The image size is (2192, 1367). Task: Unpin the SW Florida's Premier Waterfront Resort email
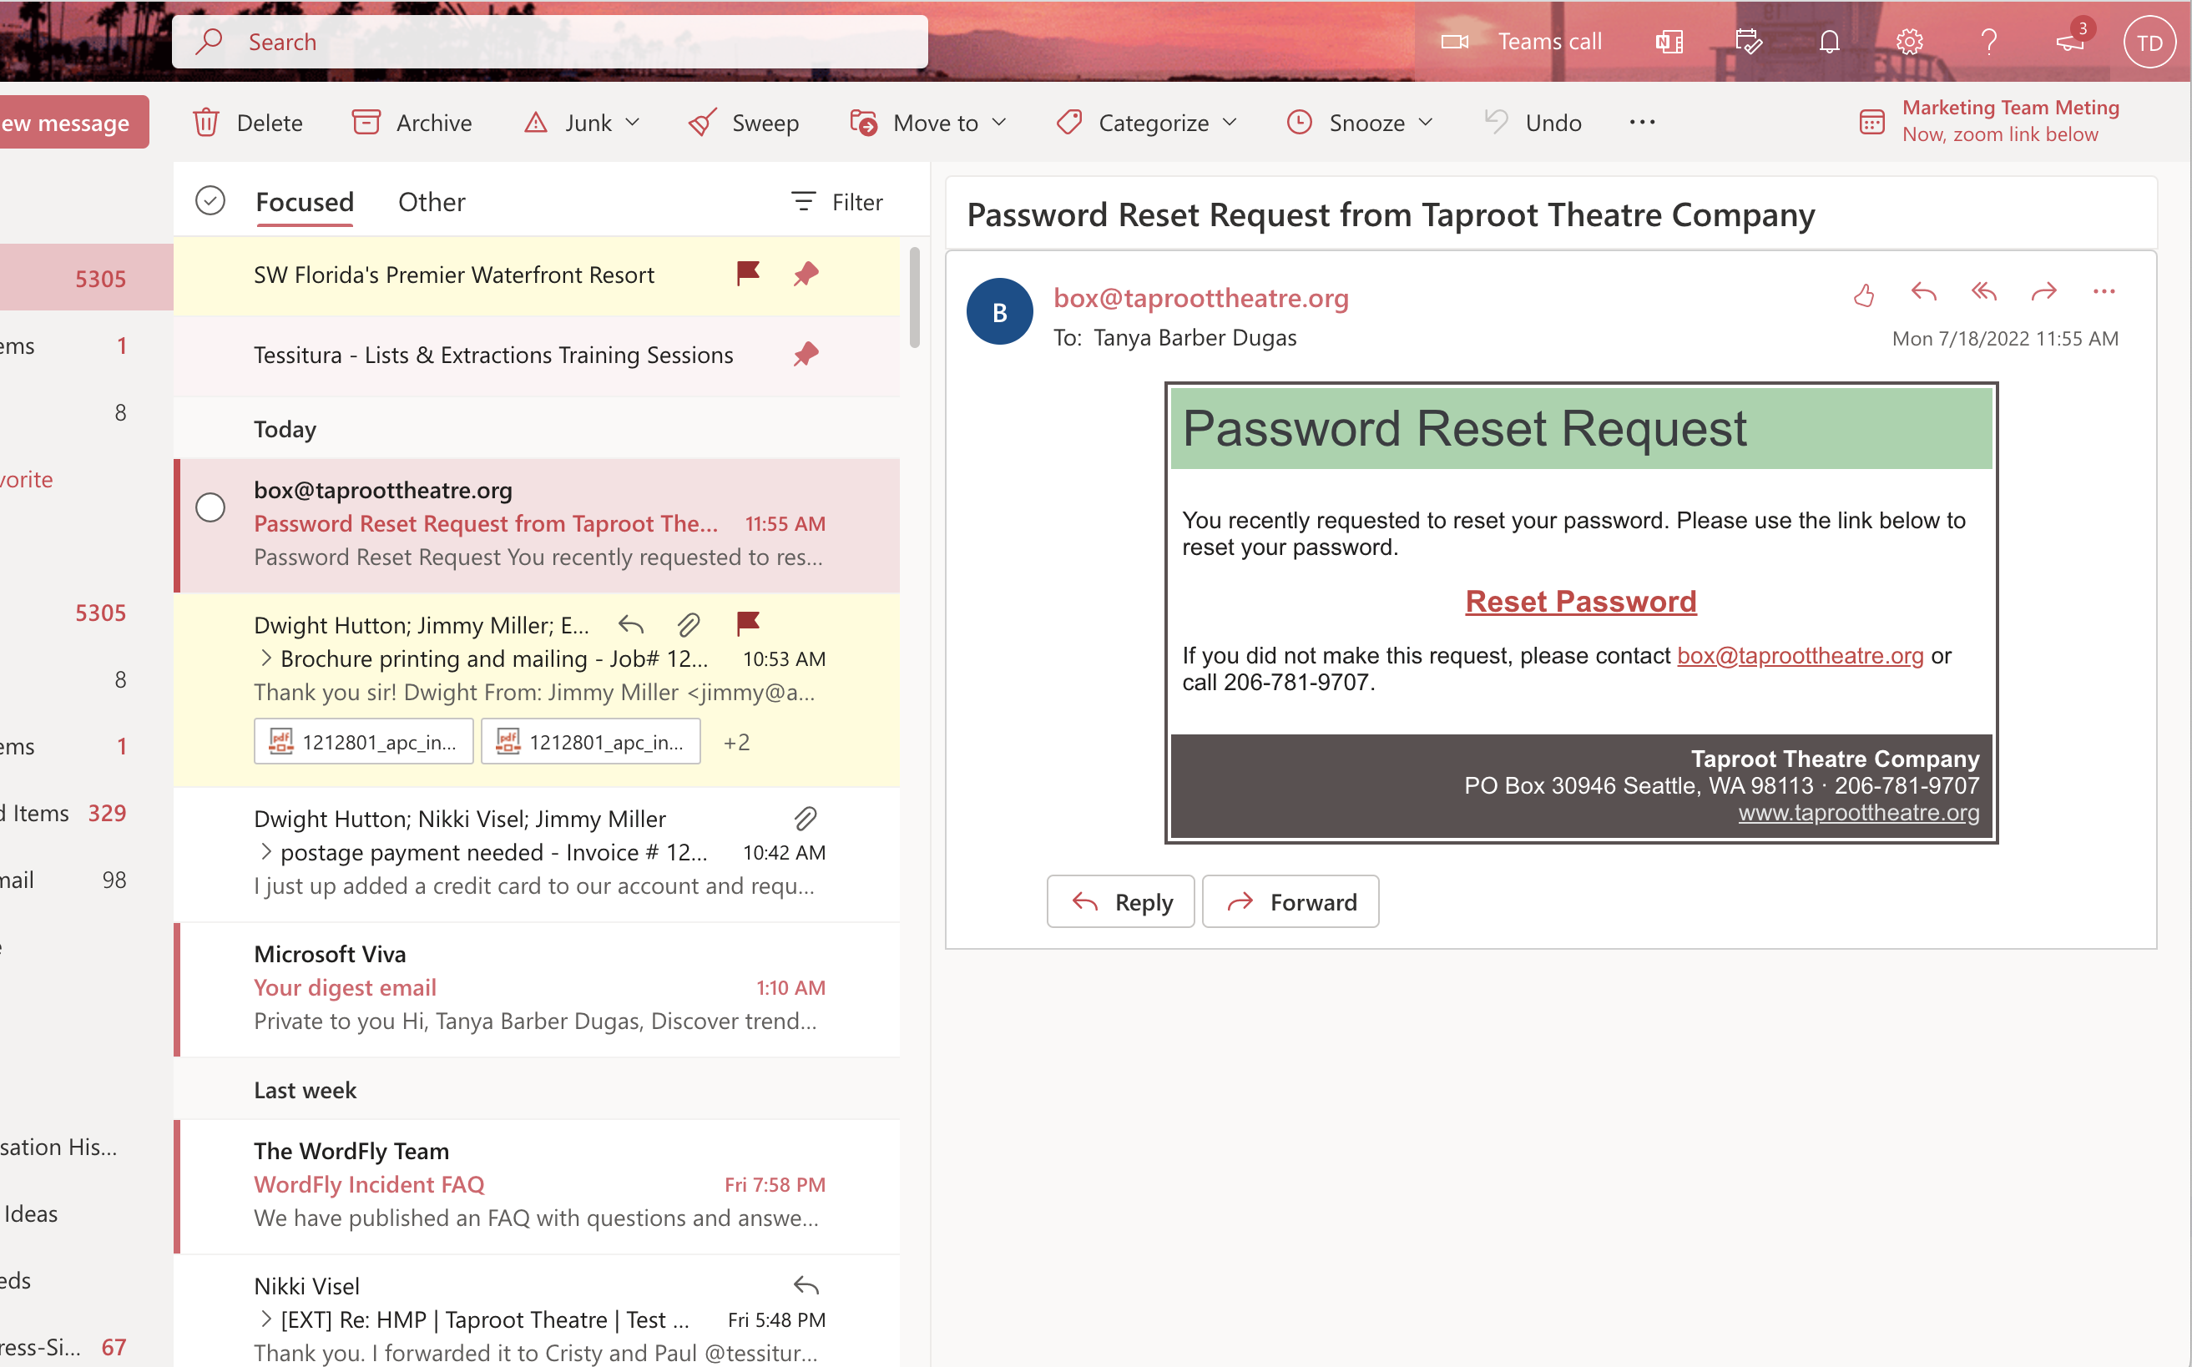click(x=806, y=273)
